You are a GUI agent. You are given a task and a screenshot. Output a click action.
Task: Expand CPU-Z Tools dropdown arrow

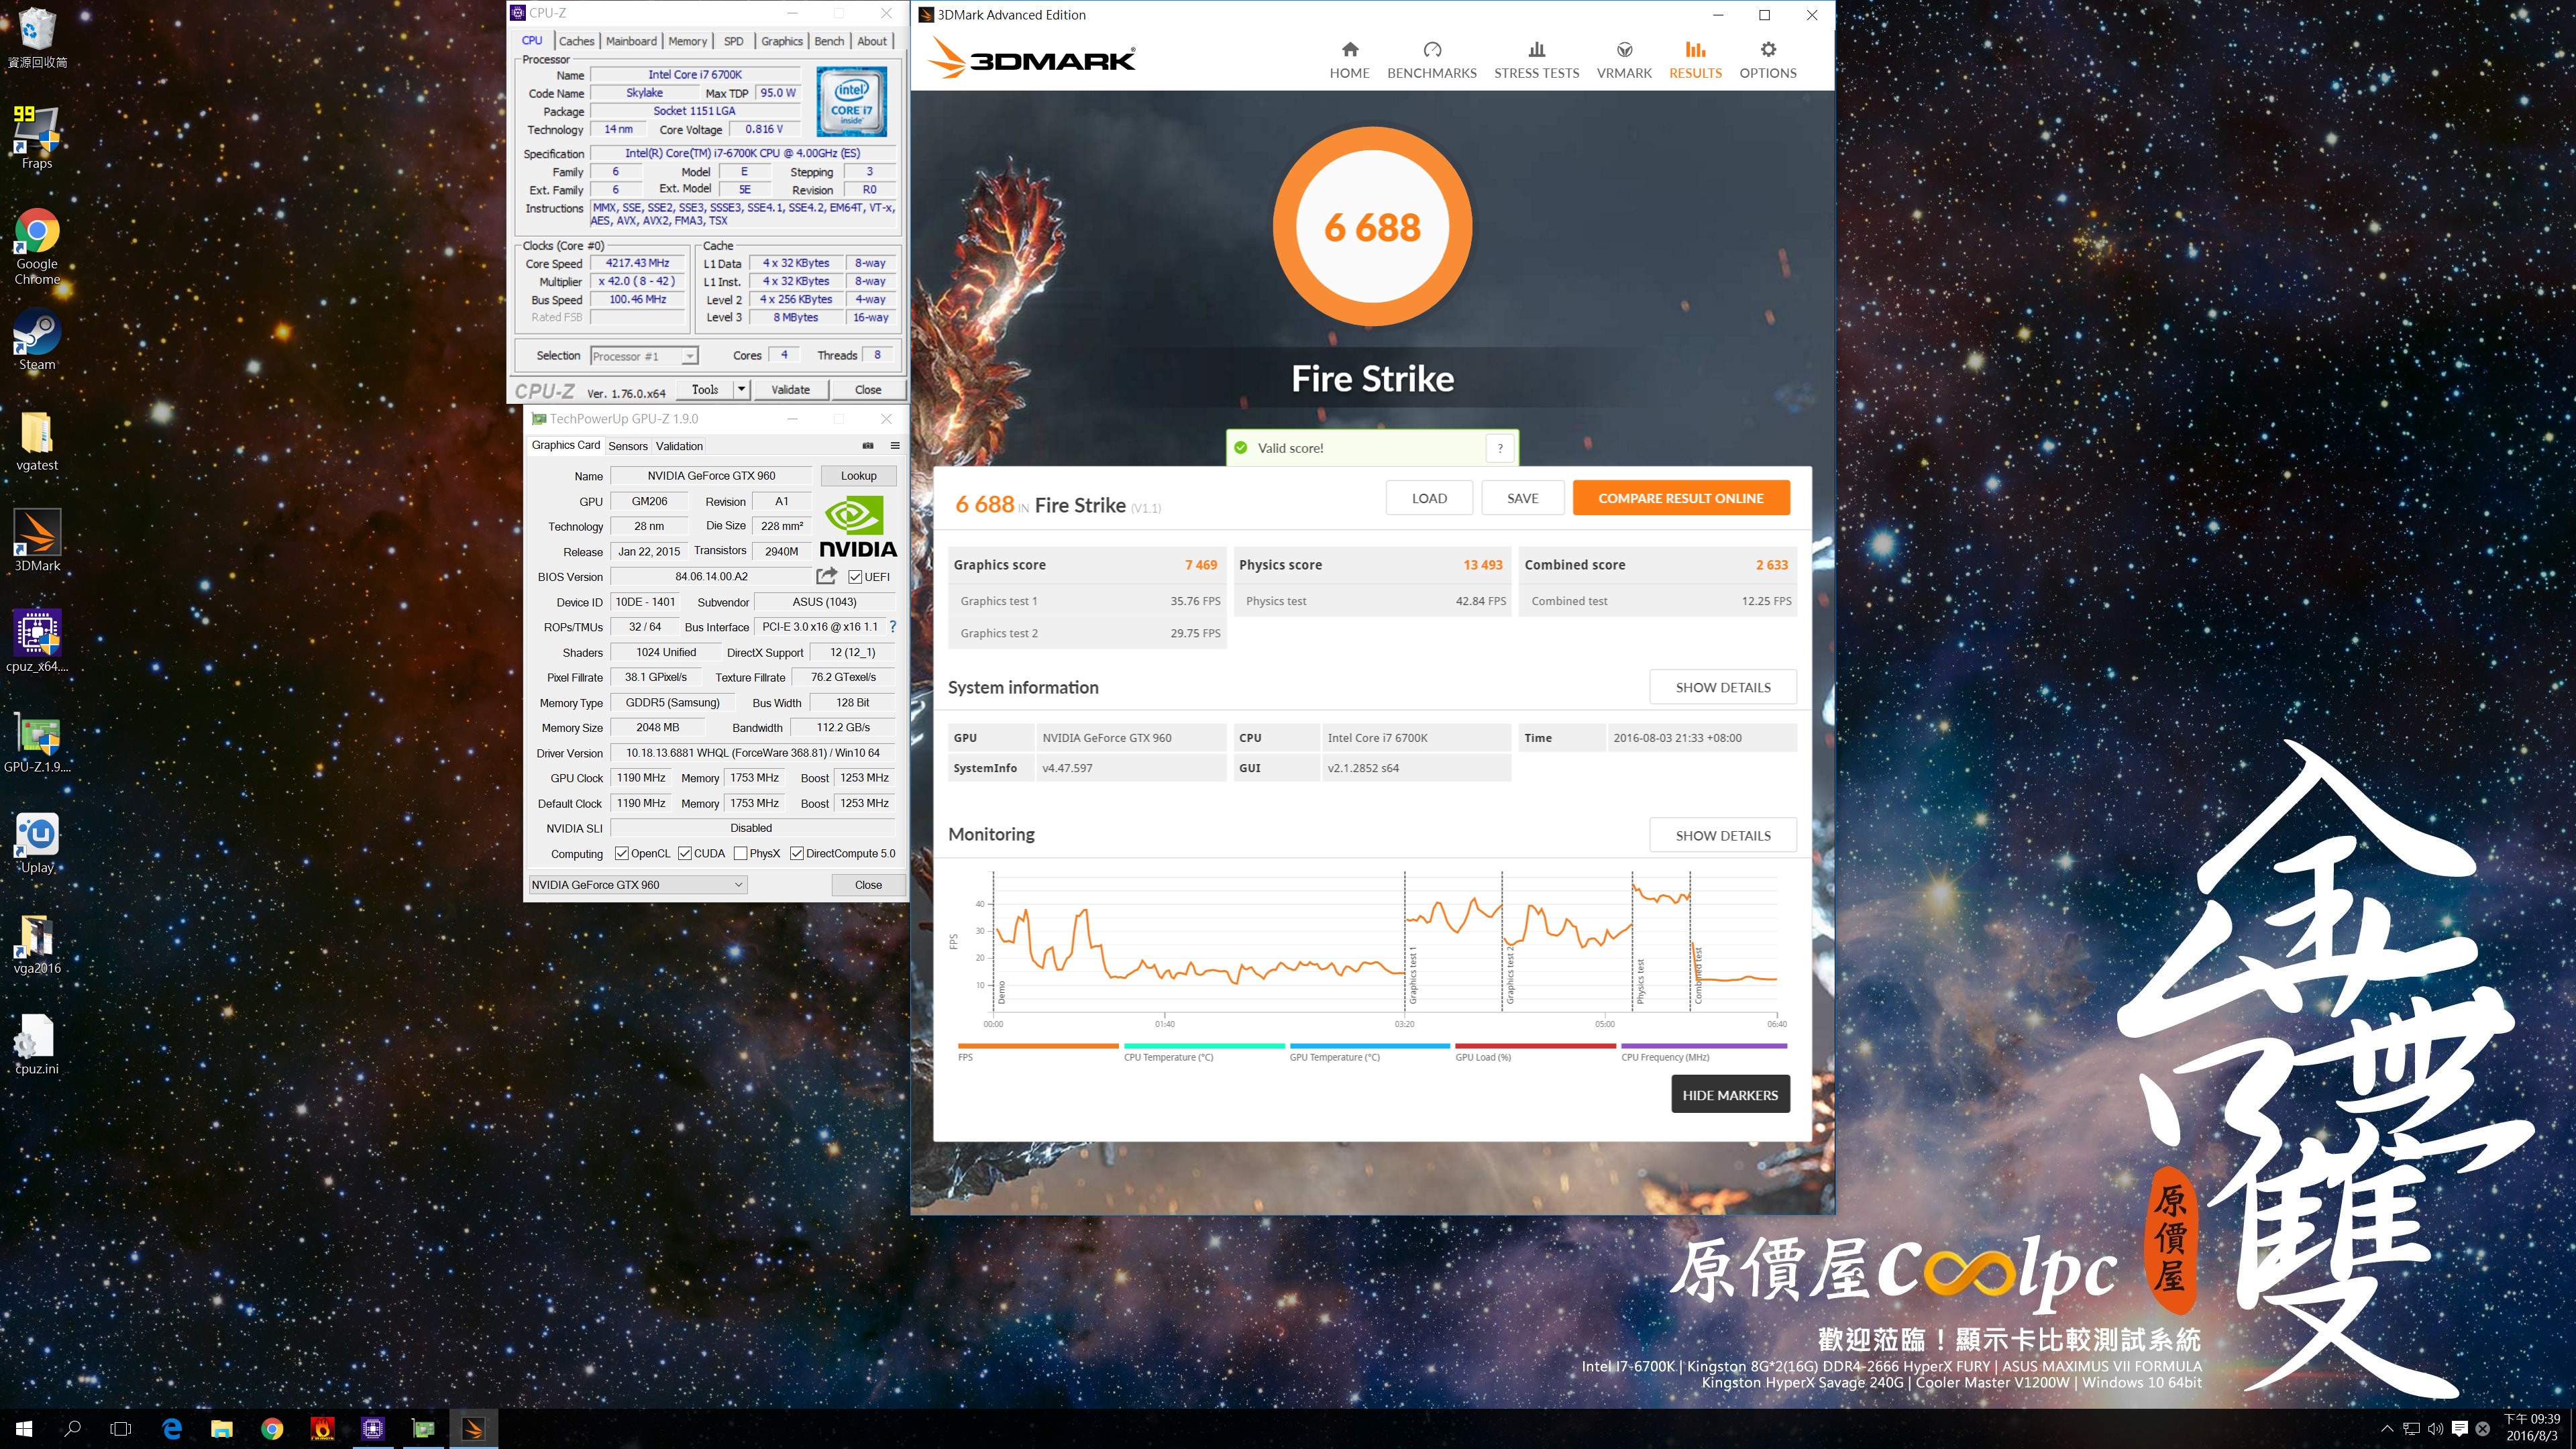[741, 389]
